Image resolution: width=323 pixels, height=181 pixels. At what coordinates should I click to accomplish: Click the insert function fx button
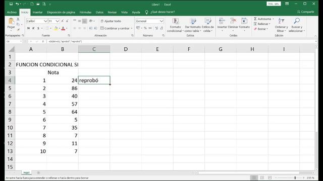point(43,41)
